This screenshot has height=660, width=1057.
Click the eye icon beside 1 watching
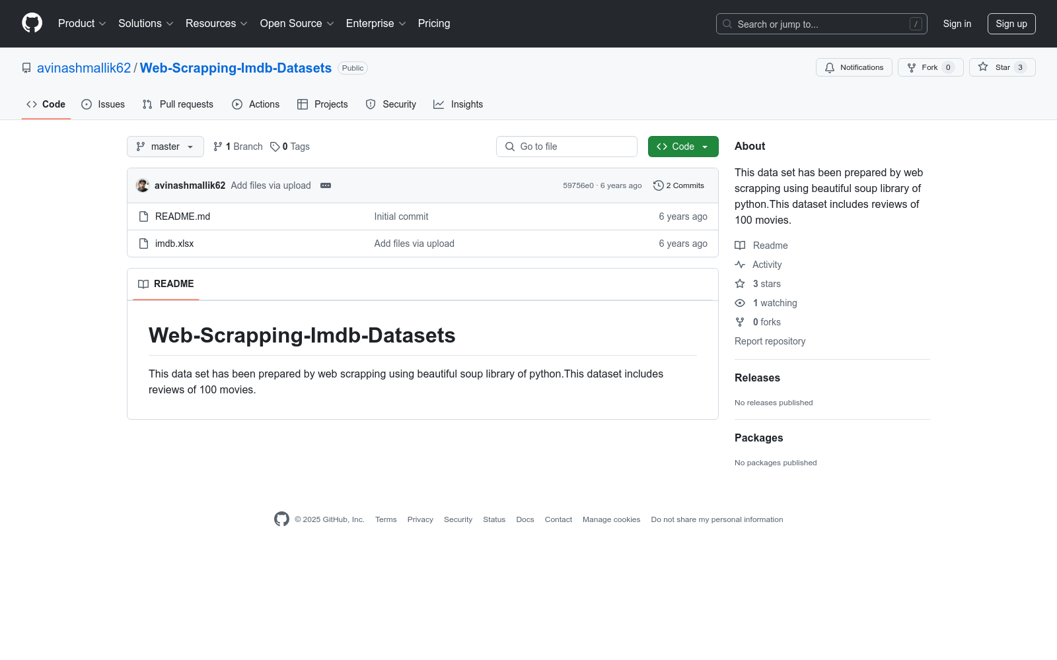[x=740, y=303]
